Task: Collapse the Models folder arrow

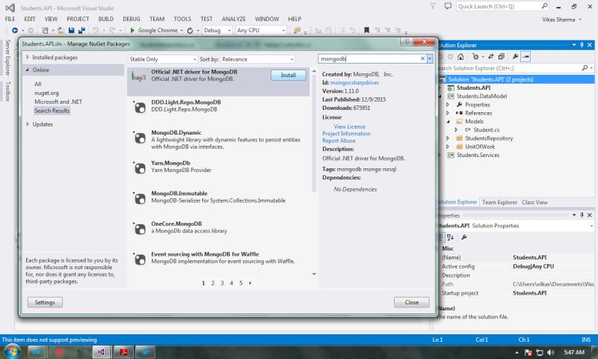Action: click(x=448, y=121)
